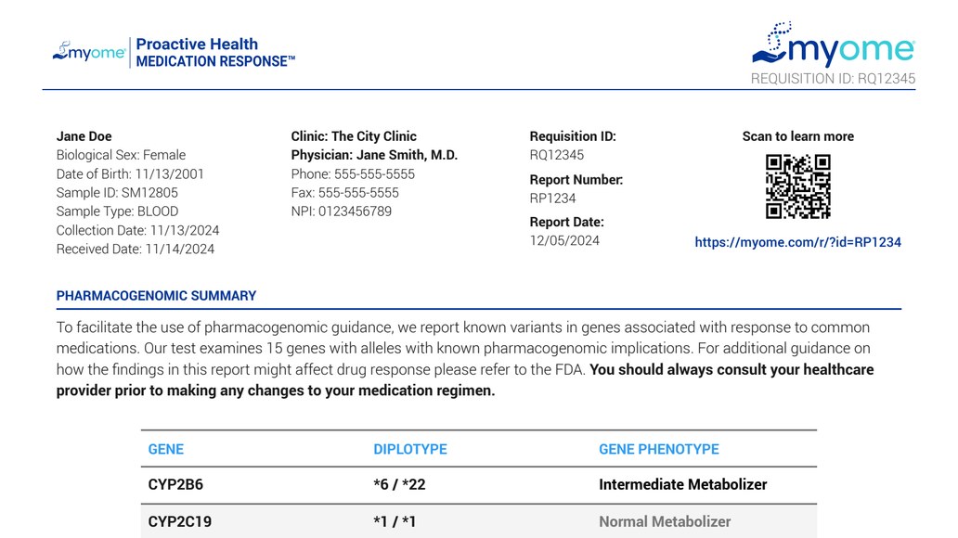Click the Scan to learn more label
958x538 pixels.
coord(797,136)
